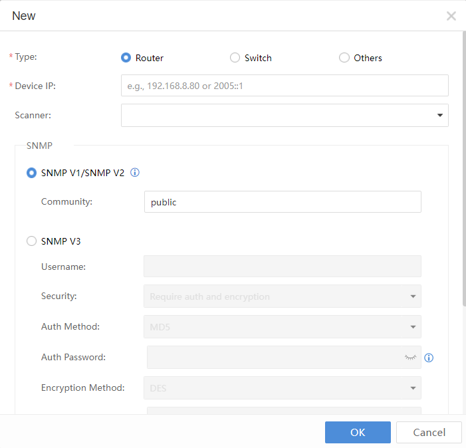The width and height of the screenshot is (466, 448).
Task: Click the info icon beside Auth Password
Action: click(x=429, y=358)
